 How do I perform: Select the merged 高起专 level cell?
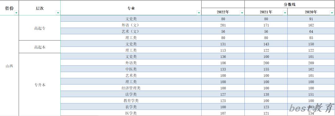[40, 28]
